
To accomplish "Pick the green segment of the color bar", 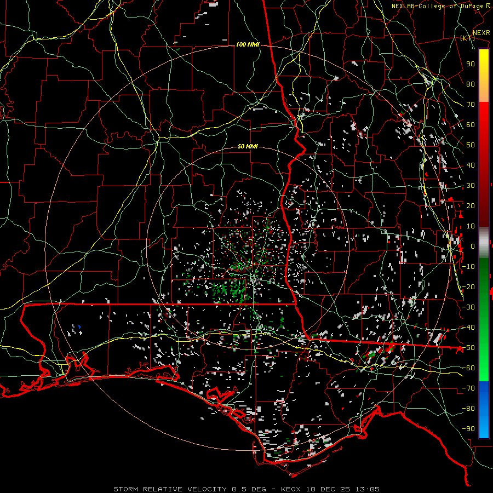I will click(x=484, y=320).
